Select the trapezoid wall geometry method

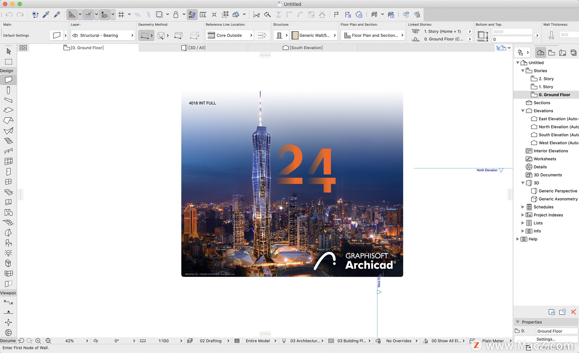tap(178, 35)
